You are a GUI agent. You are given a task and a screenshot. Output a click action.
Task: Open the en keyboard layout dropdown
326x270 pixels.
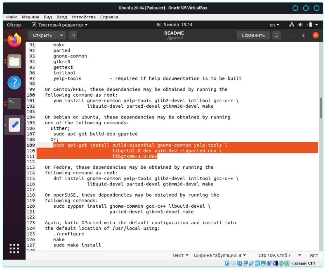pyautogui.click(x=274, y=25)
